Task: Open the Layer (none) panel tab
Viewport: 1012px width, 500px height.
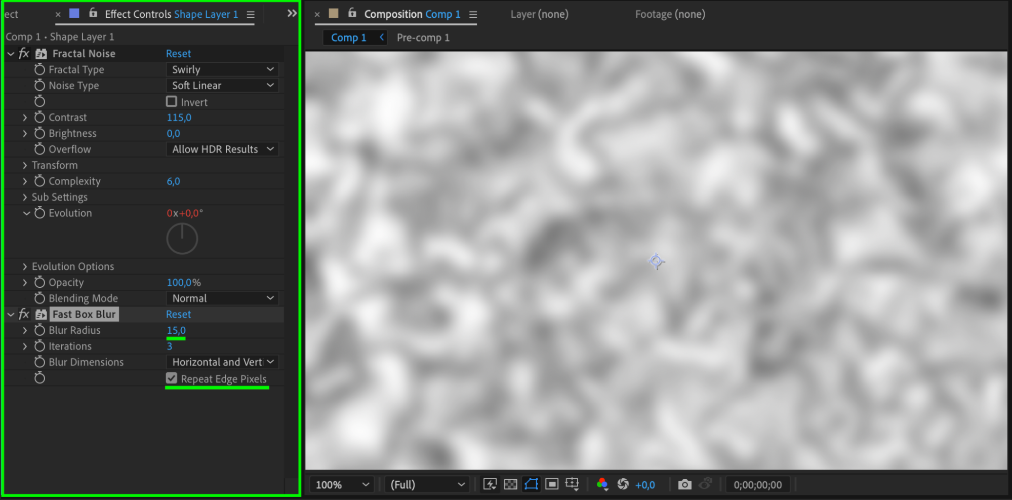Action: click(539, 14)
